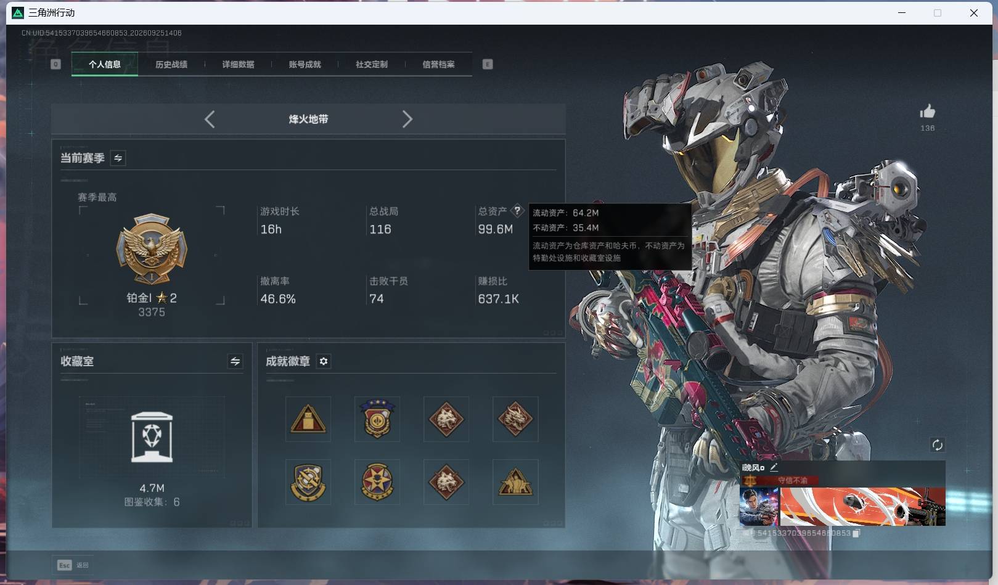Select the gold triangle soldiers badge
Viewport: 998px width, 585px height.
515,482
